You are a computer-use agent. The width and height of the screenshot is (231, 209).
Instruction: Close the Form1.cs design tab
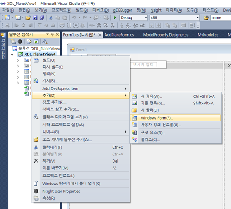(x=100, y=35)
